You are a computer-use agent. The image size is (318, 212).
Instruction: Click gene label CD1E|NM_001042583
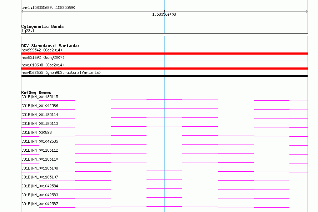pos(40,195)
